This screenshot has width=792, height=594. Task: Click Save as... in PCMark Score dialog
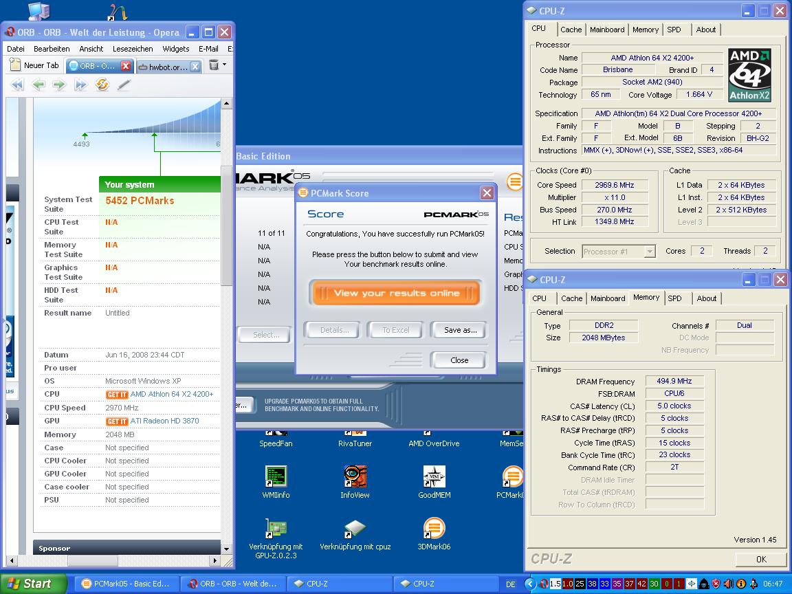(x=460, y=330)
